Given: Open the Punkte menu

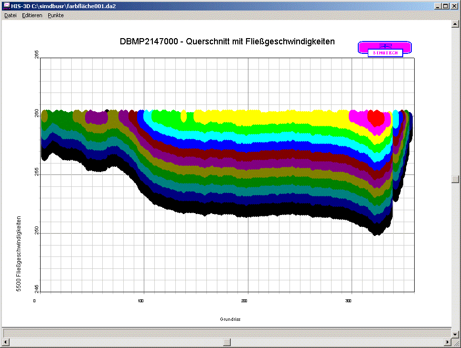Looking at the screenshot, I should [55, 15].
